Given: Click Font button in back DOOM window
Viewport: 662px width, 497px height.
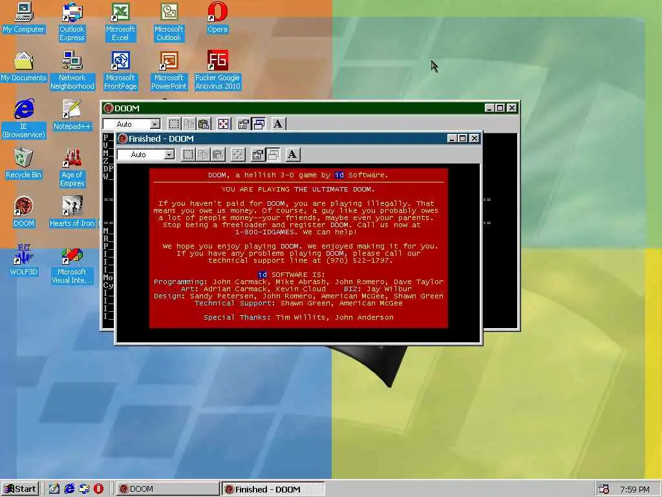Looking at the screenshot, I should coord(278,124).
